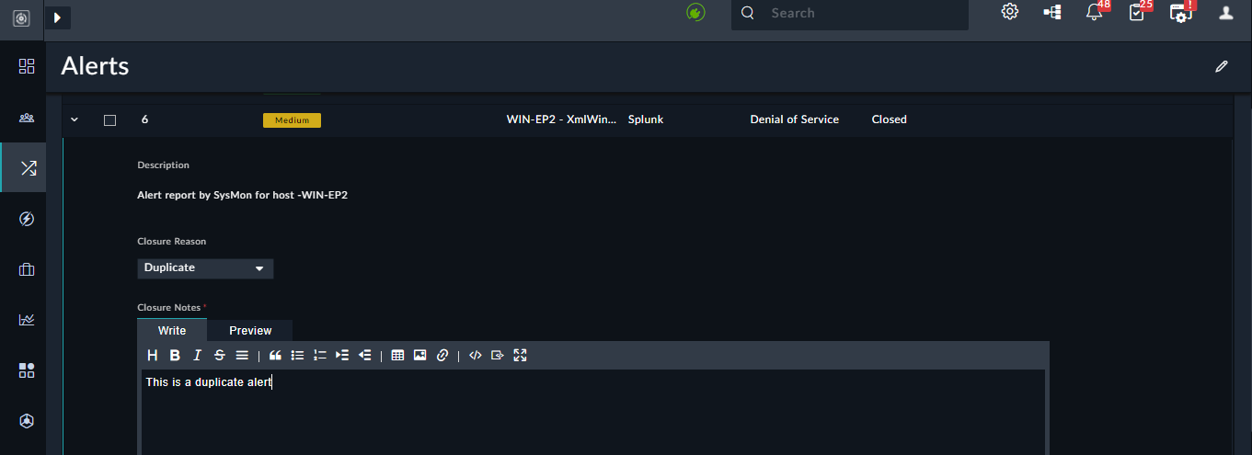Switch to the Write tab
Screen dimensions: 1252x455
coord(172,331)
